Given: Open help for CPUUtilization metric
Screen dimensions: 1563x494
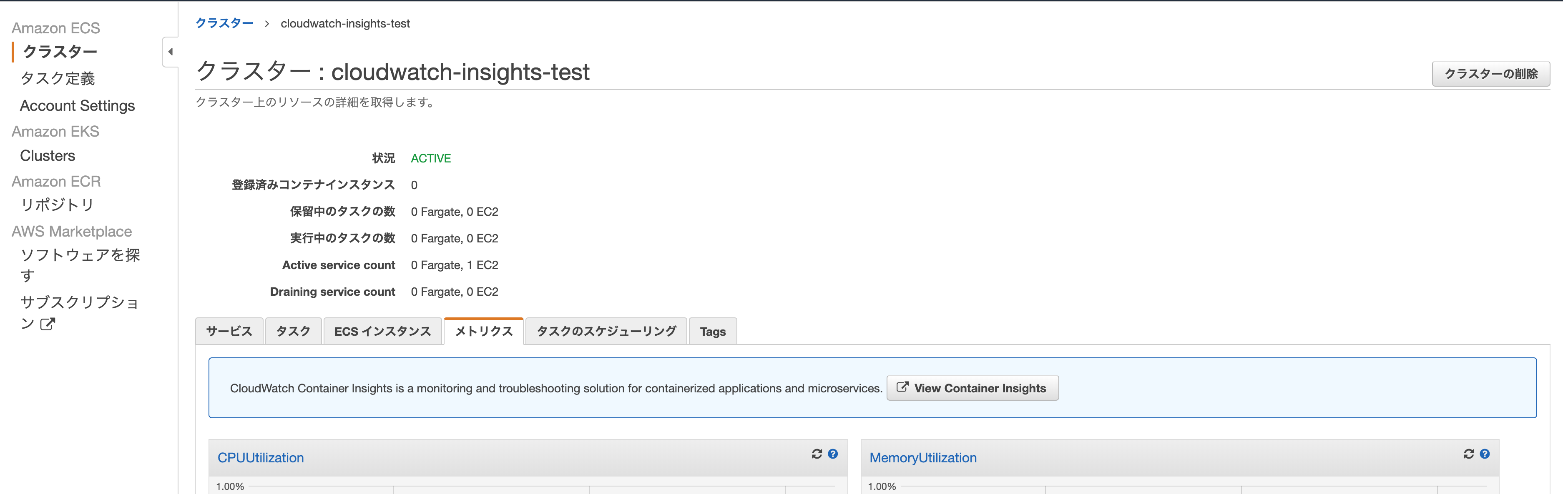Looking at the screenshot, I should tap(833, 454).
